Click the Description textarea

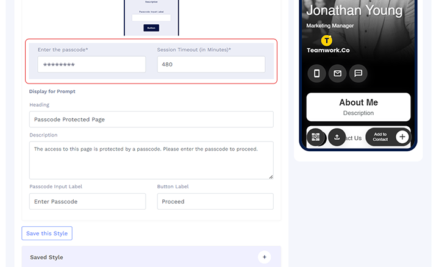[151, 160]
